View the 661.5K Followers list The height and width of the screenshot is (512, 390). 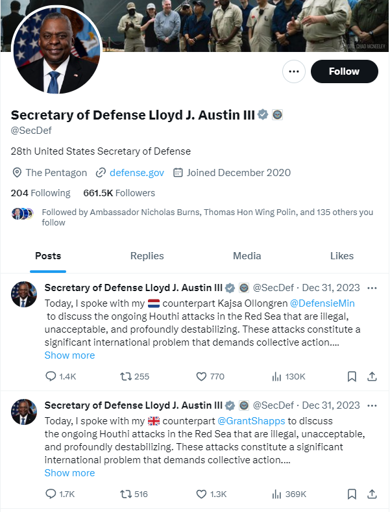click(119, 193)
